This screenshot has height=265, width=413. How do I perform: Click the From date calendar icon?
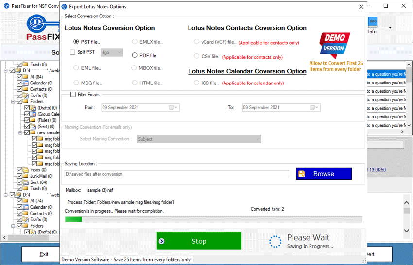171,107
